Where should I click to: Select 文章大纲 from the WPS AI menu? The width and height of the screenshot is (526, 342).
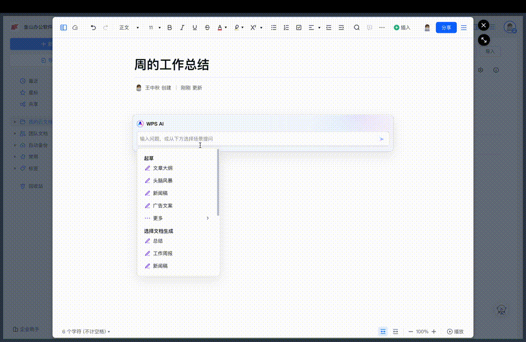(x=162, y=168)
